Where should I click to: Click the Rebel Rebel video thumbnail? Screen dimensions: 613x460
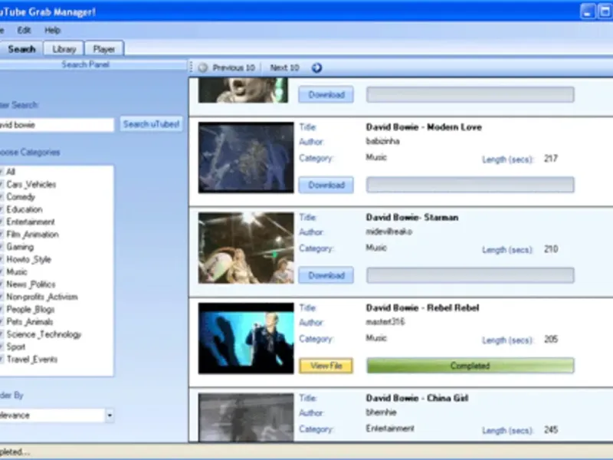pos(246,338)
